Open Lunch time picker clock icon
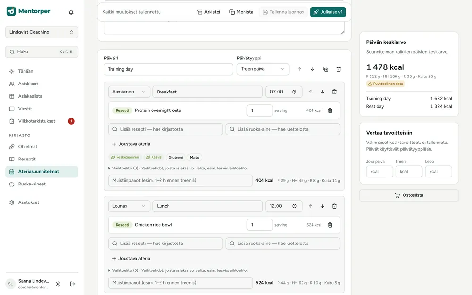This screenshot has height=295, width=472. point(295,206)
